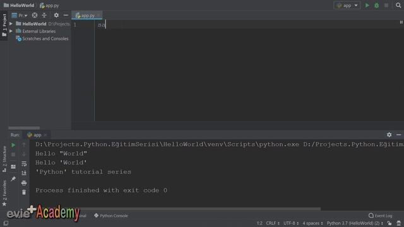Click the editor analysis indicator at the top right of the editor

coord(401,22)
